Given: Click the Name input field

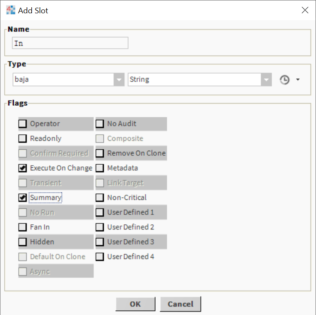Looking at the screenshot, I should pyautogui.click(x=70, y=43).
